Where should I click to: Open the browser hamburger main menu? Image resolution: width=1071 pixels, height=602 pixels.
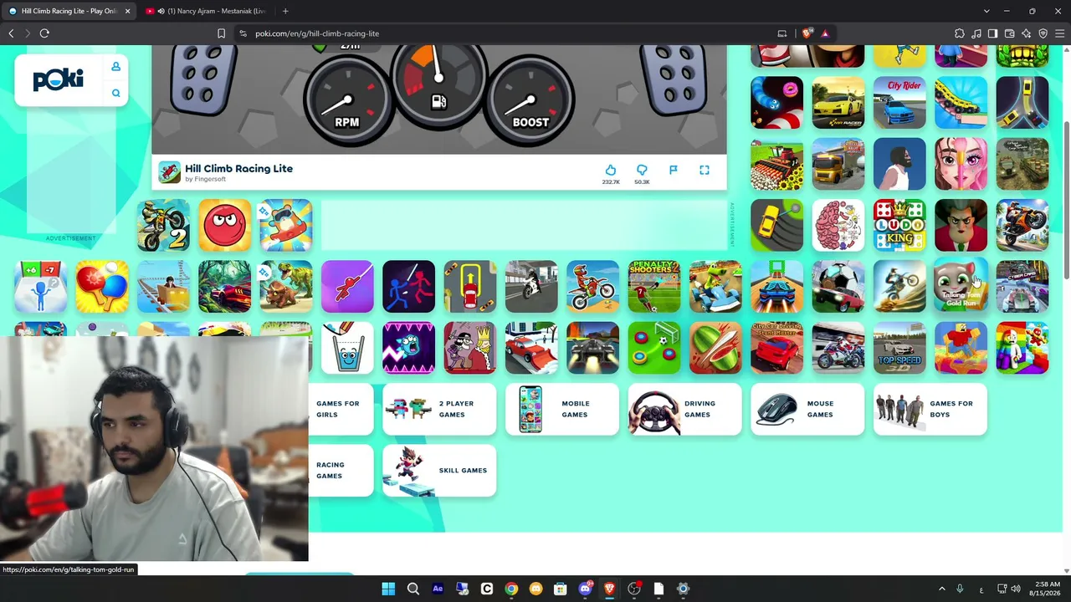coord(1060,33)
